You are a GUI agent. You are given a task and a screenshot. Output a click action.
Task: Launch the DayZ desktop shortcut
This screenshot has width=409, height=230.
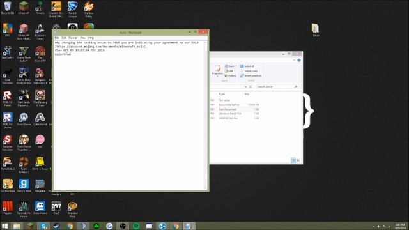[56, 208]
